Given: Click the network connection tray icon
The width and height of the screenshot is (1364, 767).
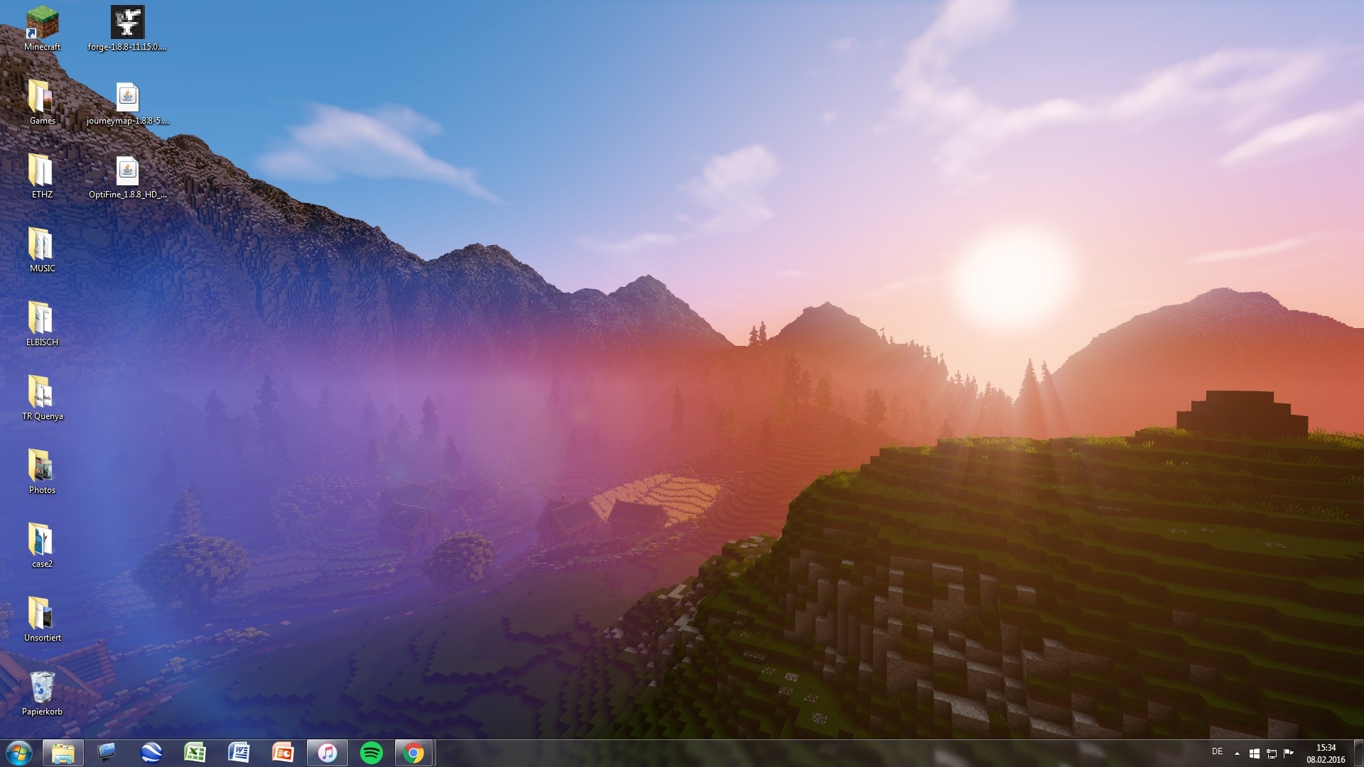Looking at the screenshot, I should [1272, 754].
